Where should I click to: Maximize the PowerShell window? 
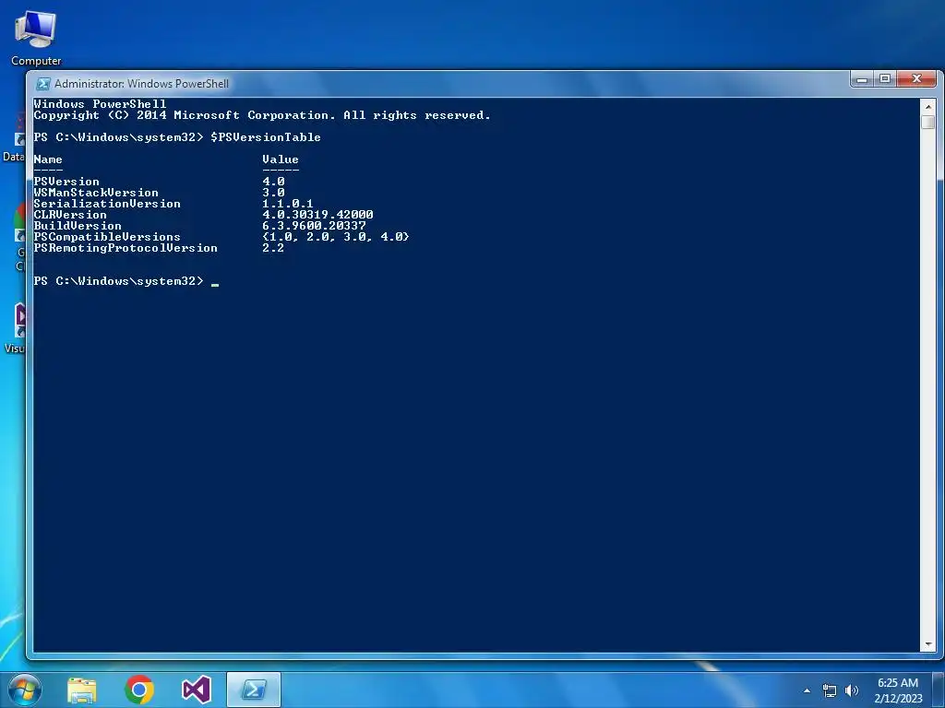[x=885, y=79]
